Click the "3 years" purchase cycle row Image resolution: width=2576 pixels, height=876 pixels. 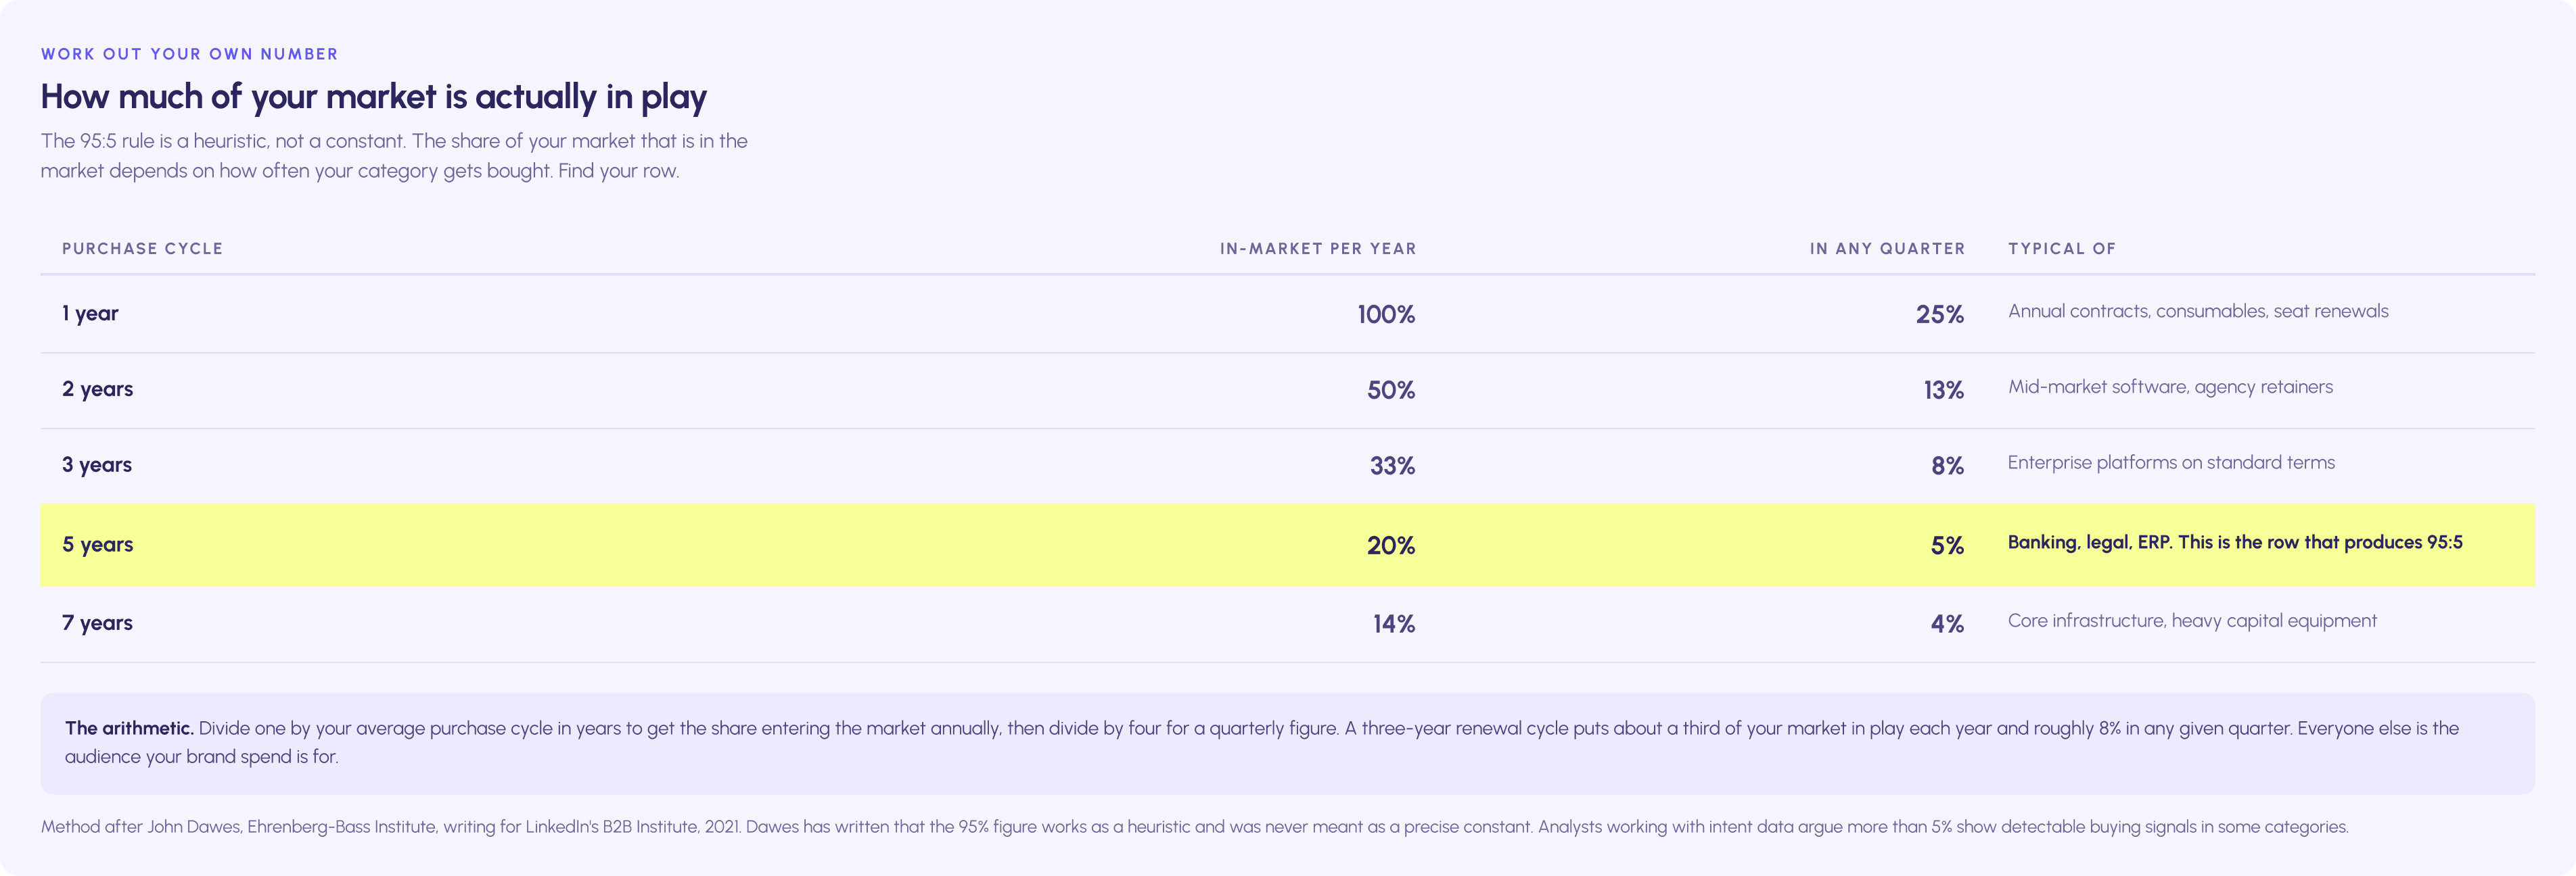(x=1287, y=466)
